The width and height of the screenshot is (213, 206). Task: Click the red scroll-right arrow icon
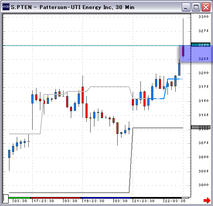pyautogui.click(x=207, y=200)
